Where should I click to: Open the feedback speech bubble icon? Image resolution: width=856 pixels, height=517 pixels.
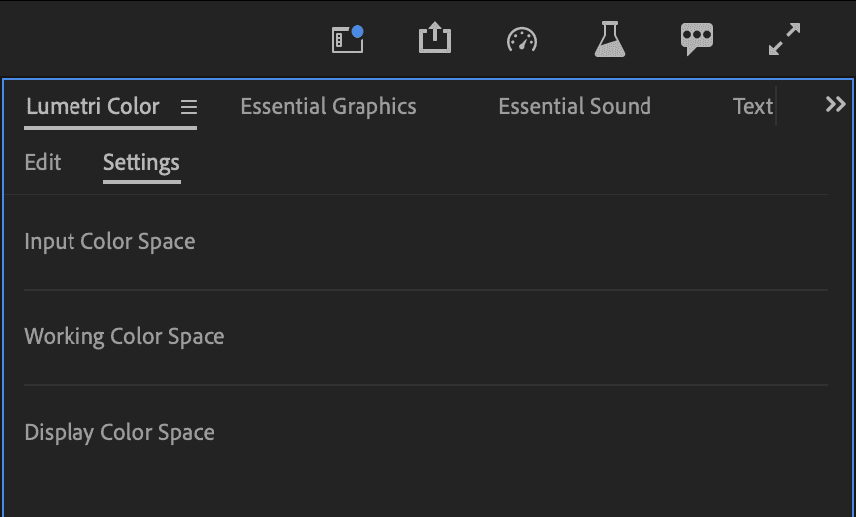697,39
